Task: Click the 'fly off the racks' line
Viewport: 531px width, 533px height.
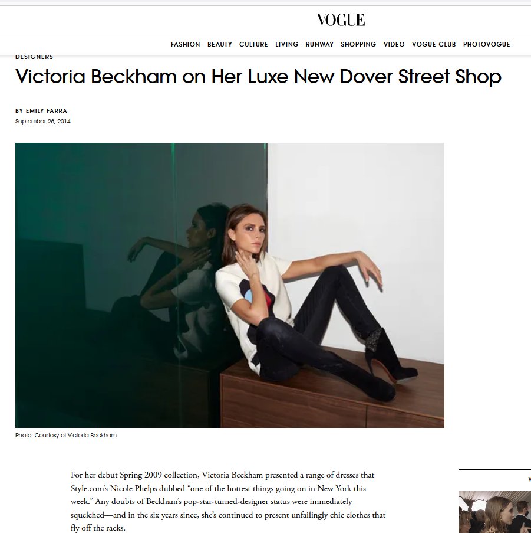Action: tap(98, 528)
